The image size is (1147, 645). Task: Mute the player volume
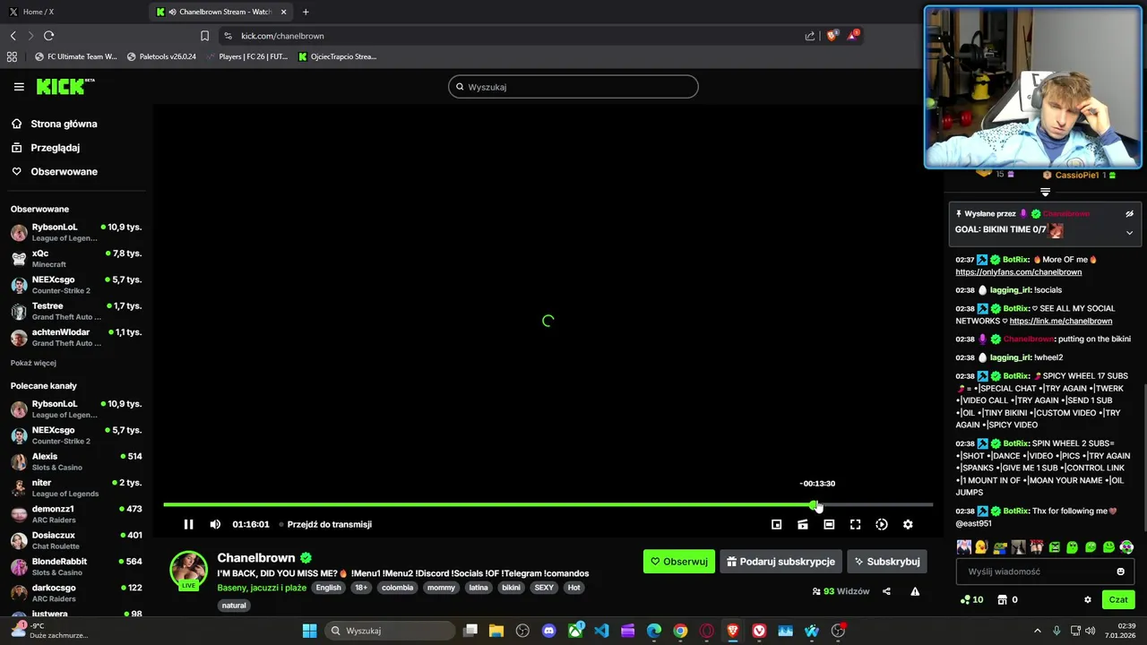point(215,525)
